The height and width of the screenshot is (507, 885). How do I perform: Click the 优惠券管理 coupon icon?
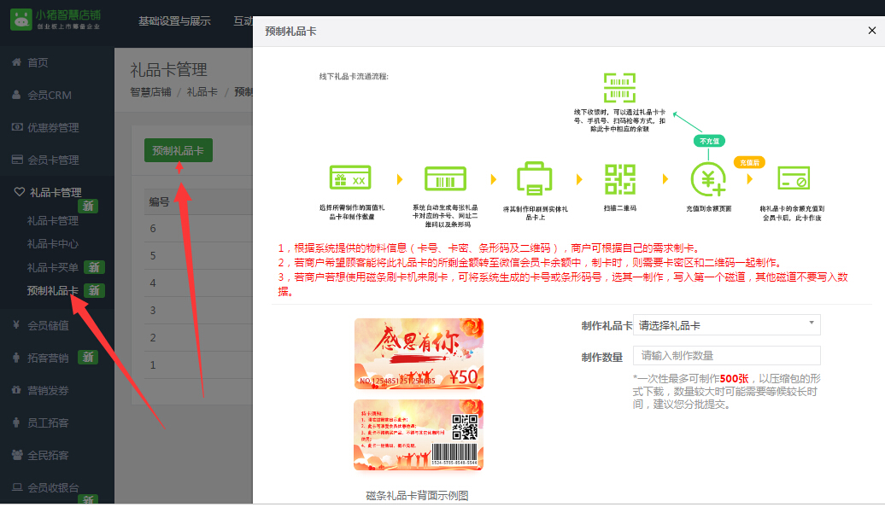(x=17, y=127)
